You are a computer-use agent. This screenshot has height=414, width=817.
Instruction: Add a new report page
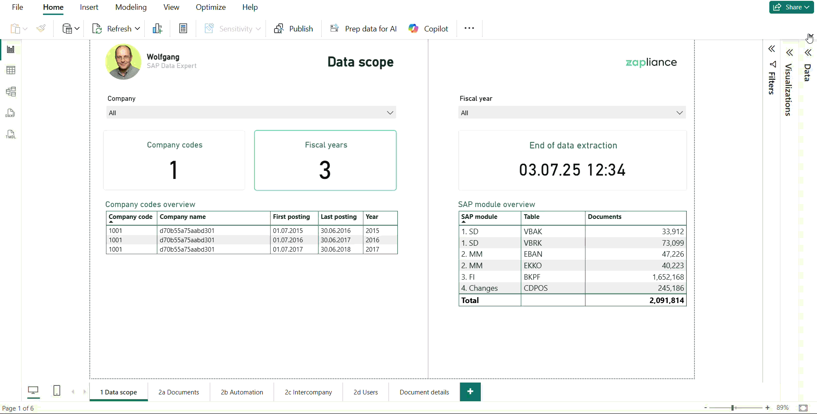pos(470,392)
